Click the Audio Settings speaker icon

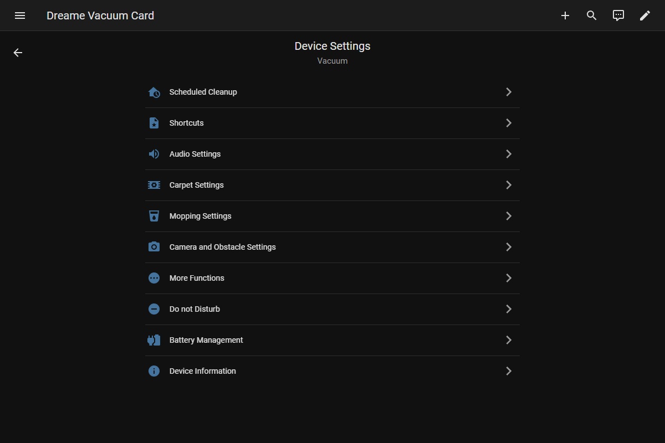[154, 154]
